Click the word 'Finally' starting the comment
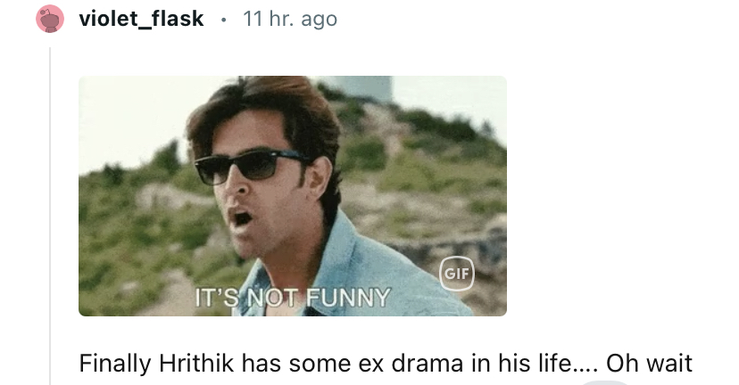This screenshot has height=385, width=739. click(116, 364)
